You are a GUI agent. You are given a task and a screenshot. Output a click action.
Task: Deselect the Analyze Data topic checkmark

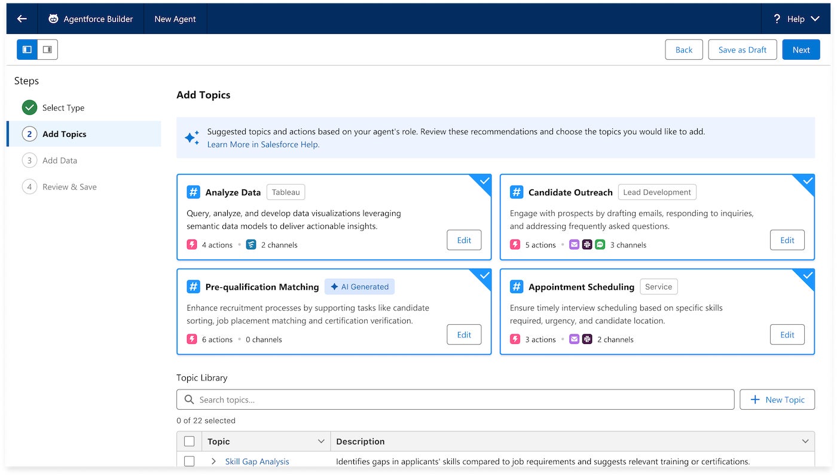484,180
